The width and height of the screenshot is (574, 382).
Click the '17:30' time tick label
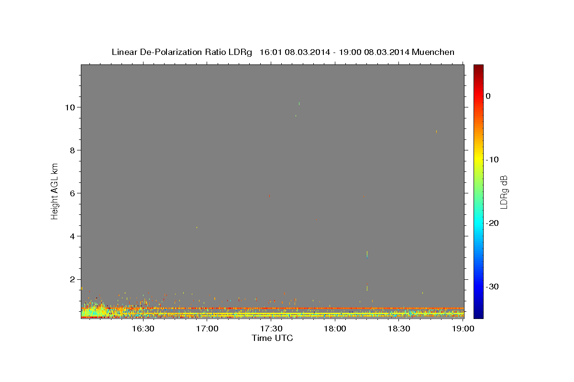pos(271,329)
